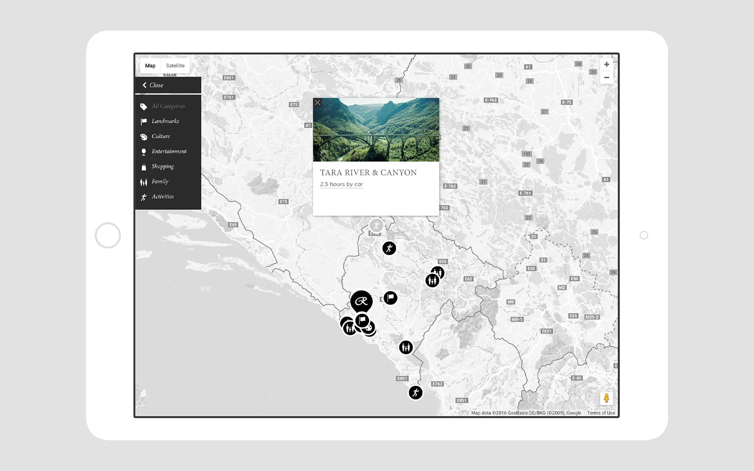This screenshot has height=471, width=754.
Task: Select the Map view tab
Action: pos(150,66)
